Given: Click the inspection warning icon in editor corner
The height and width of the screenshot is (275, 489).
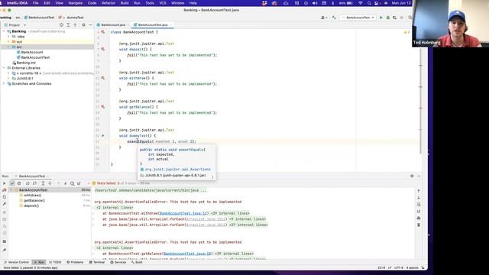Looking at the screenshot, I should point(406,32).
